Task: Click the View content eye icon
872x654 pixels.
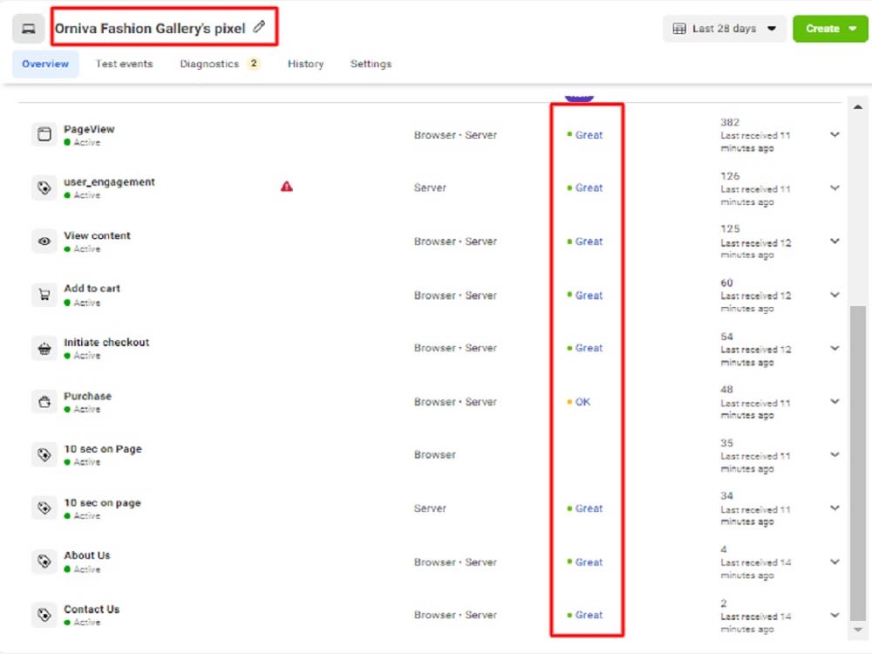Action: point(44,242)
